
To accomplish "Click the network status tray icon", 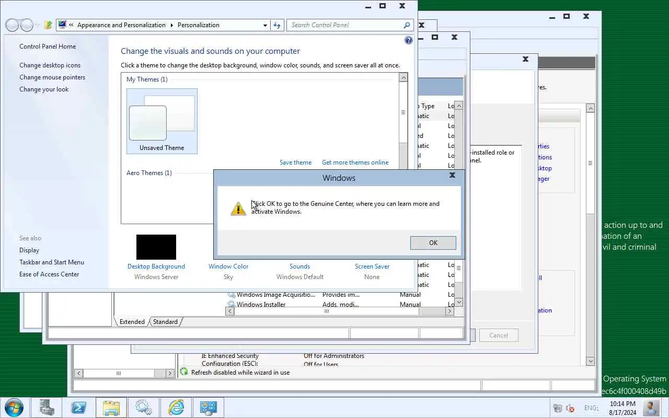I will pyautogui.click(x=558, y=408).
